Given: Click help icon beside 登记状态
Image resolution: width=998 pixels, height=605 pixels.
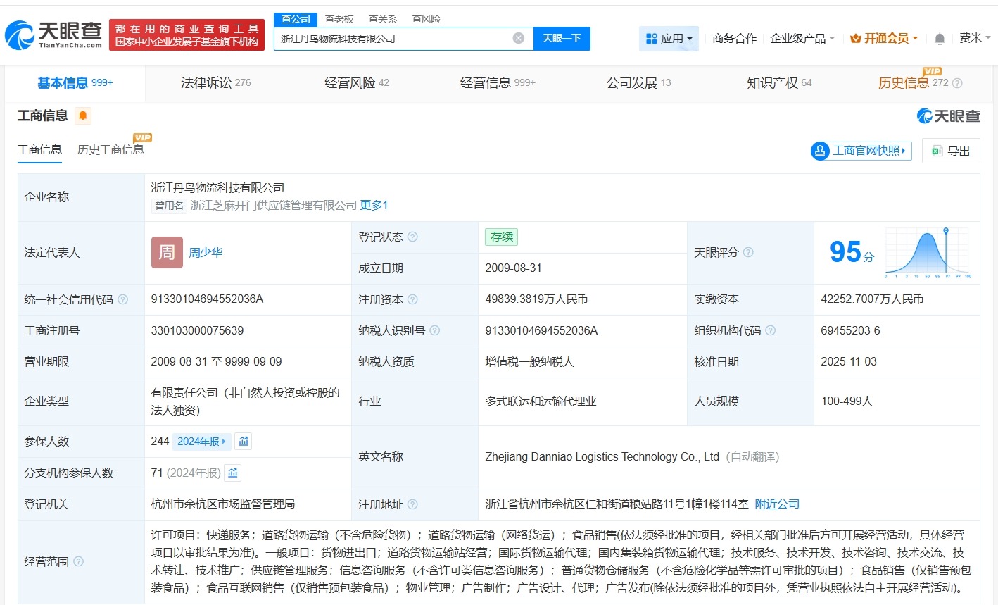Looking at the screenshot, I should (x=413, y=237).
